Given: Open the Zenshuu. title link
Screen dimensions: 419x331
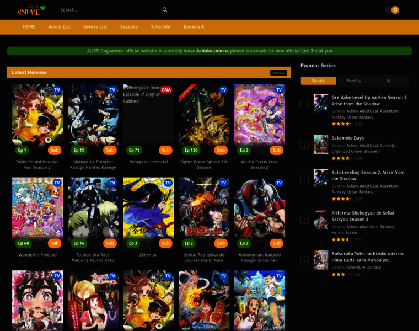Looking at the screenshot, I should 148,255.
